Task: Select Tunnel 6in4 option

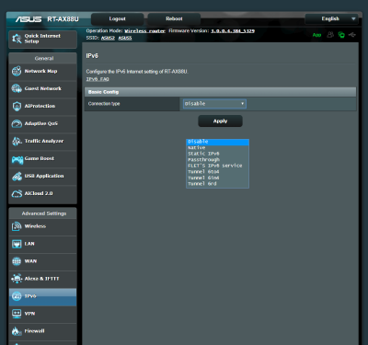Action: tap(217, 178)
